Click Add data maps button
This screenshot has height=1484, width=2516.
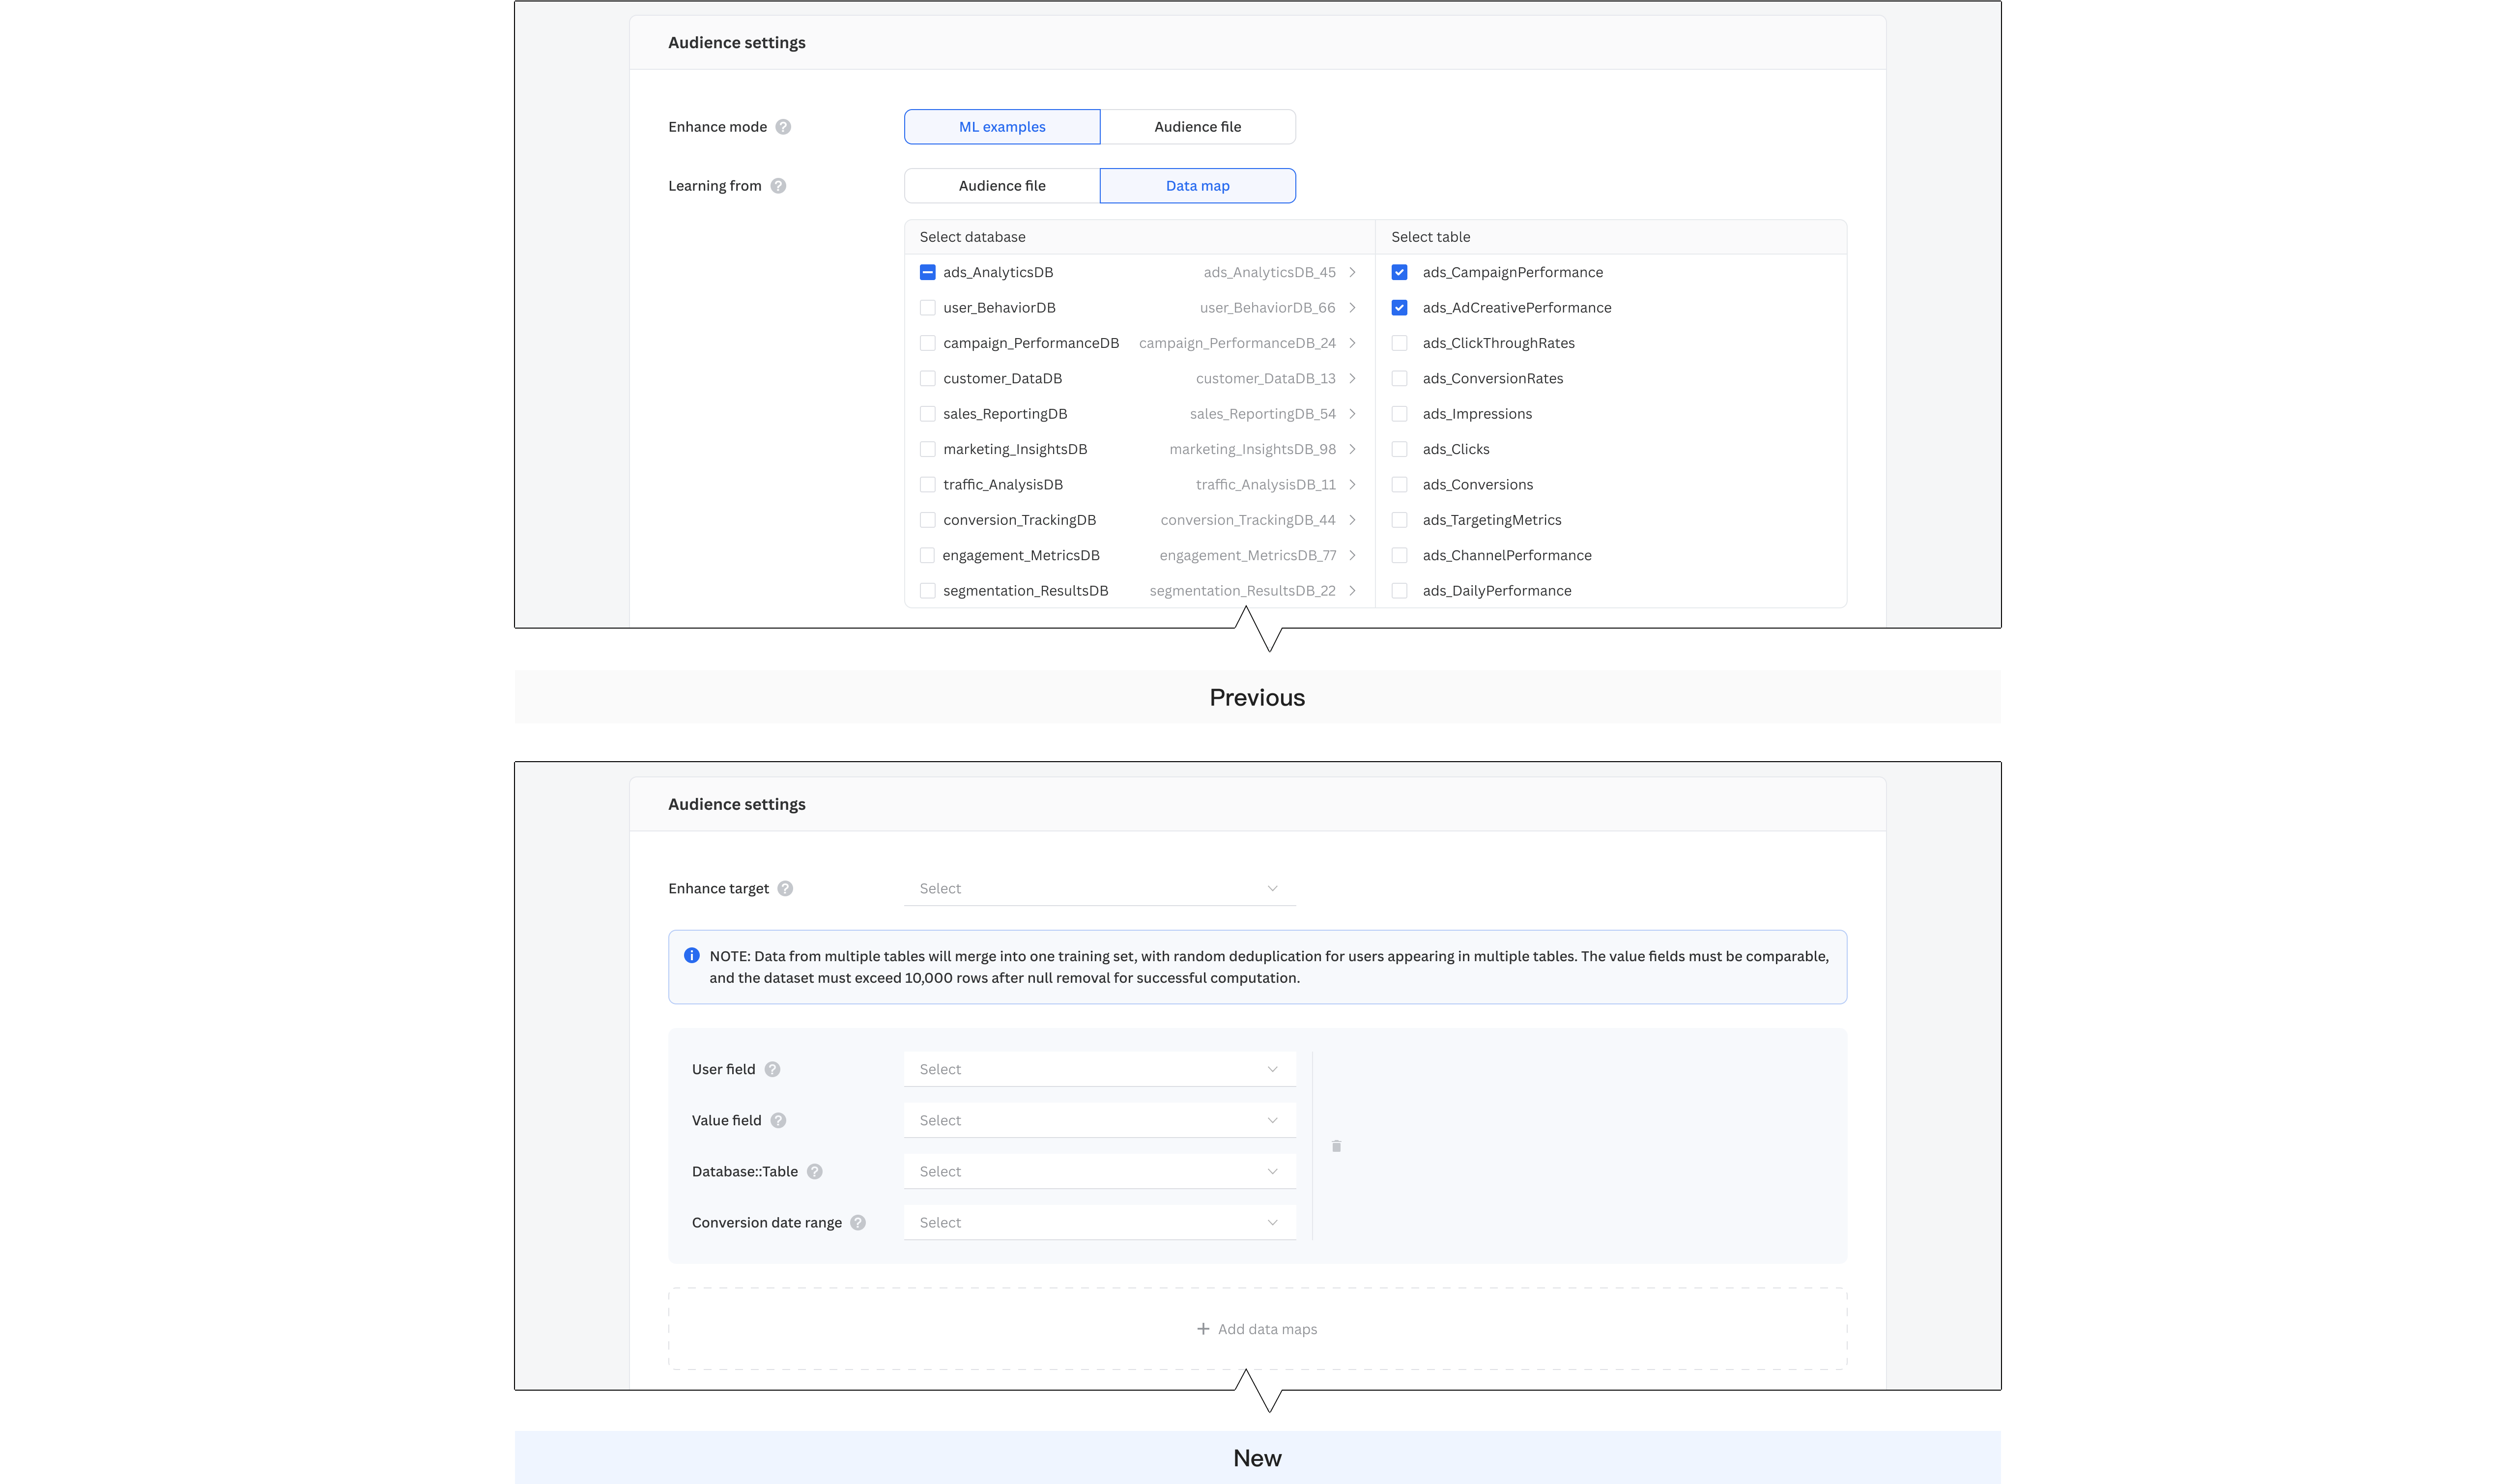coord(1257,1329)
